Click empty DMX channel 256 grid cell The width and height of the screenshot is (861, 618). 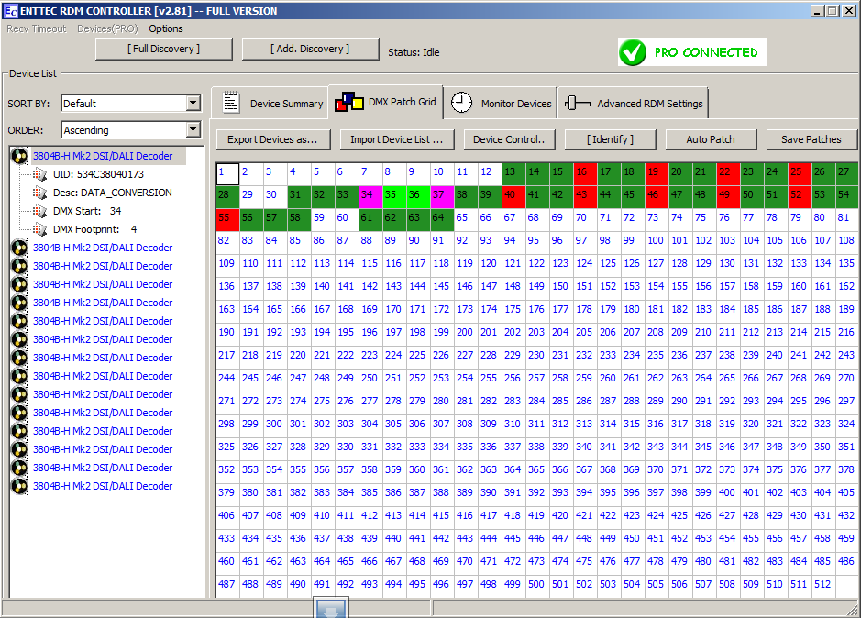512,378
